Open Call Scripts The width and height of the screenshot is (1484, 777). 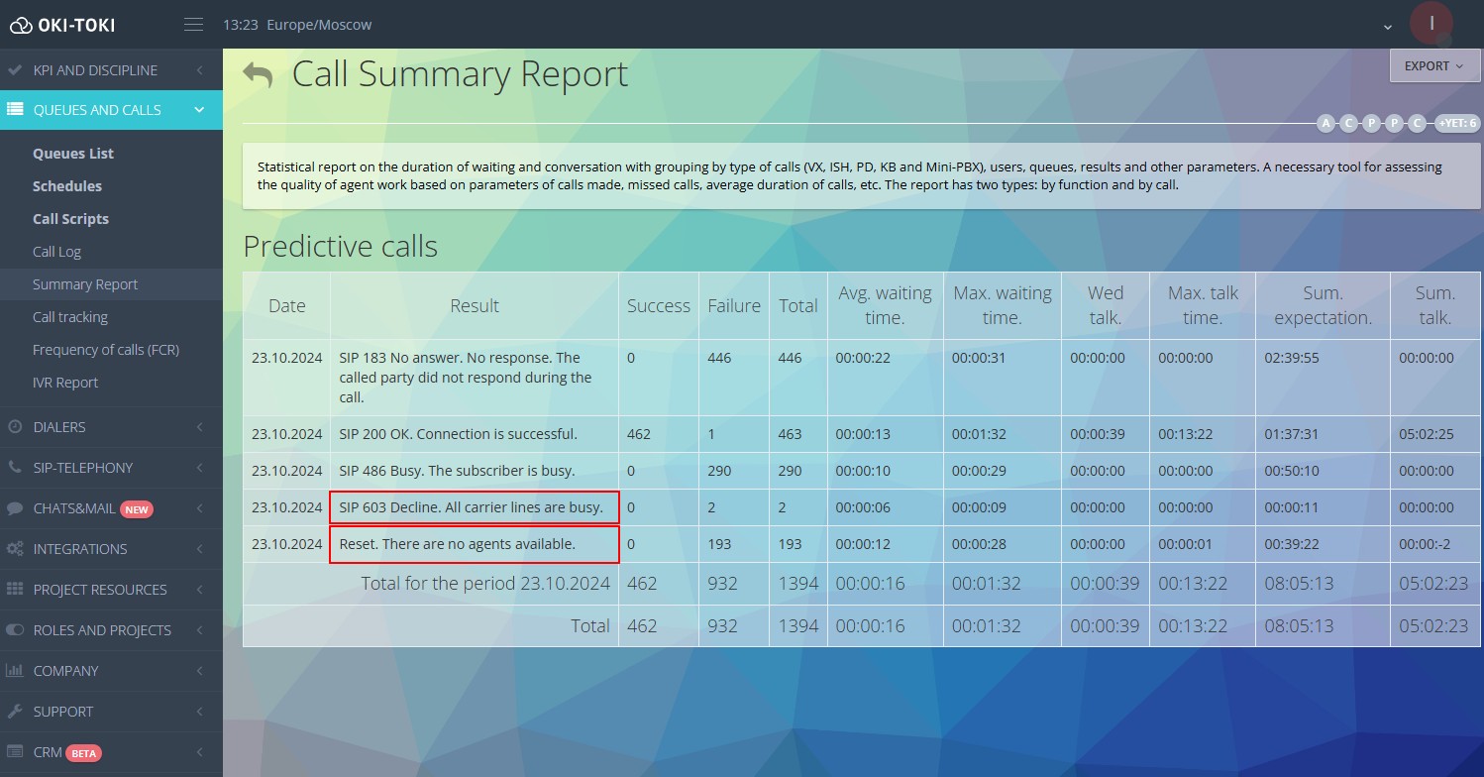pos(70,219)
